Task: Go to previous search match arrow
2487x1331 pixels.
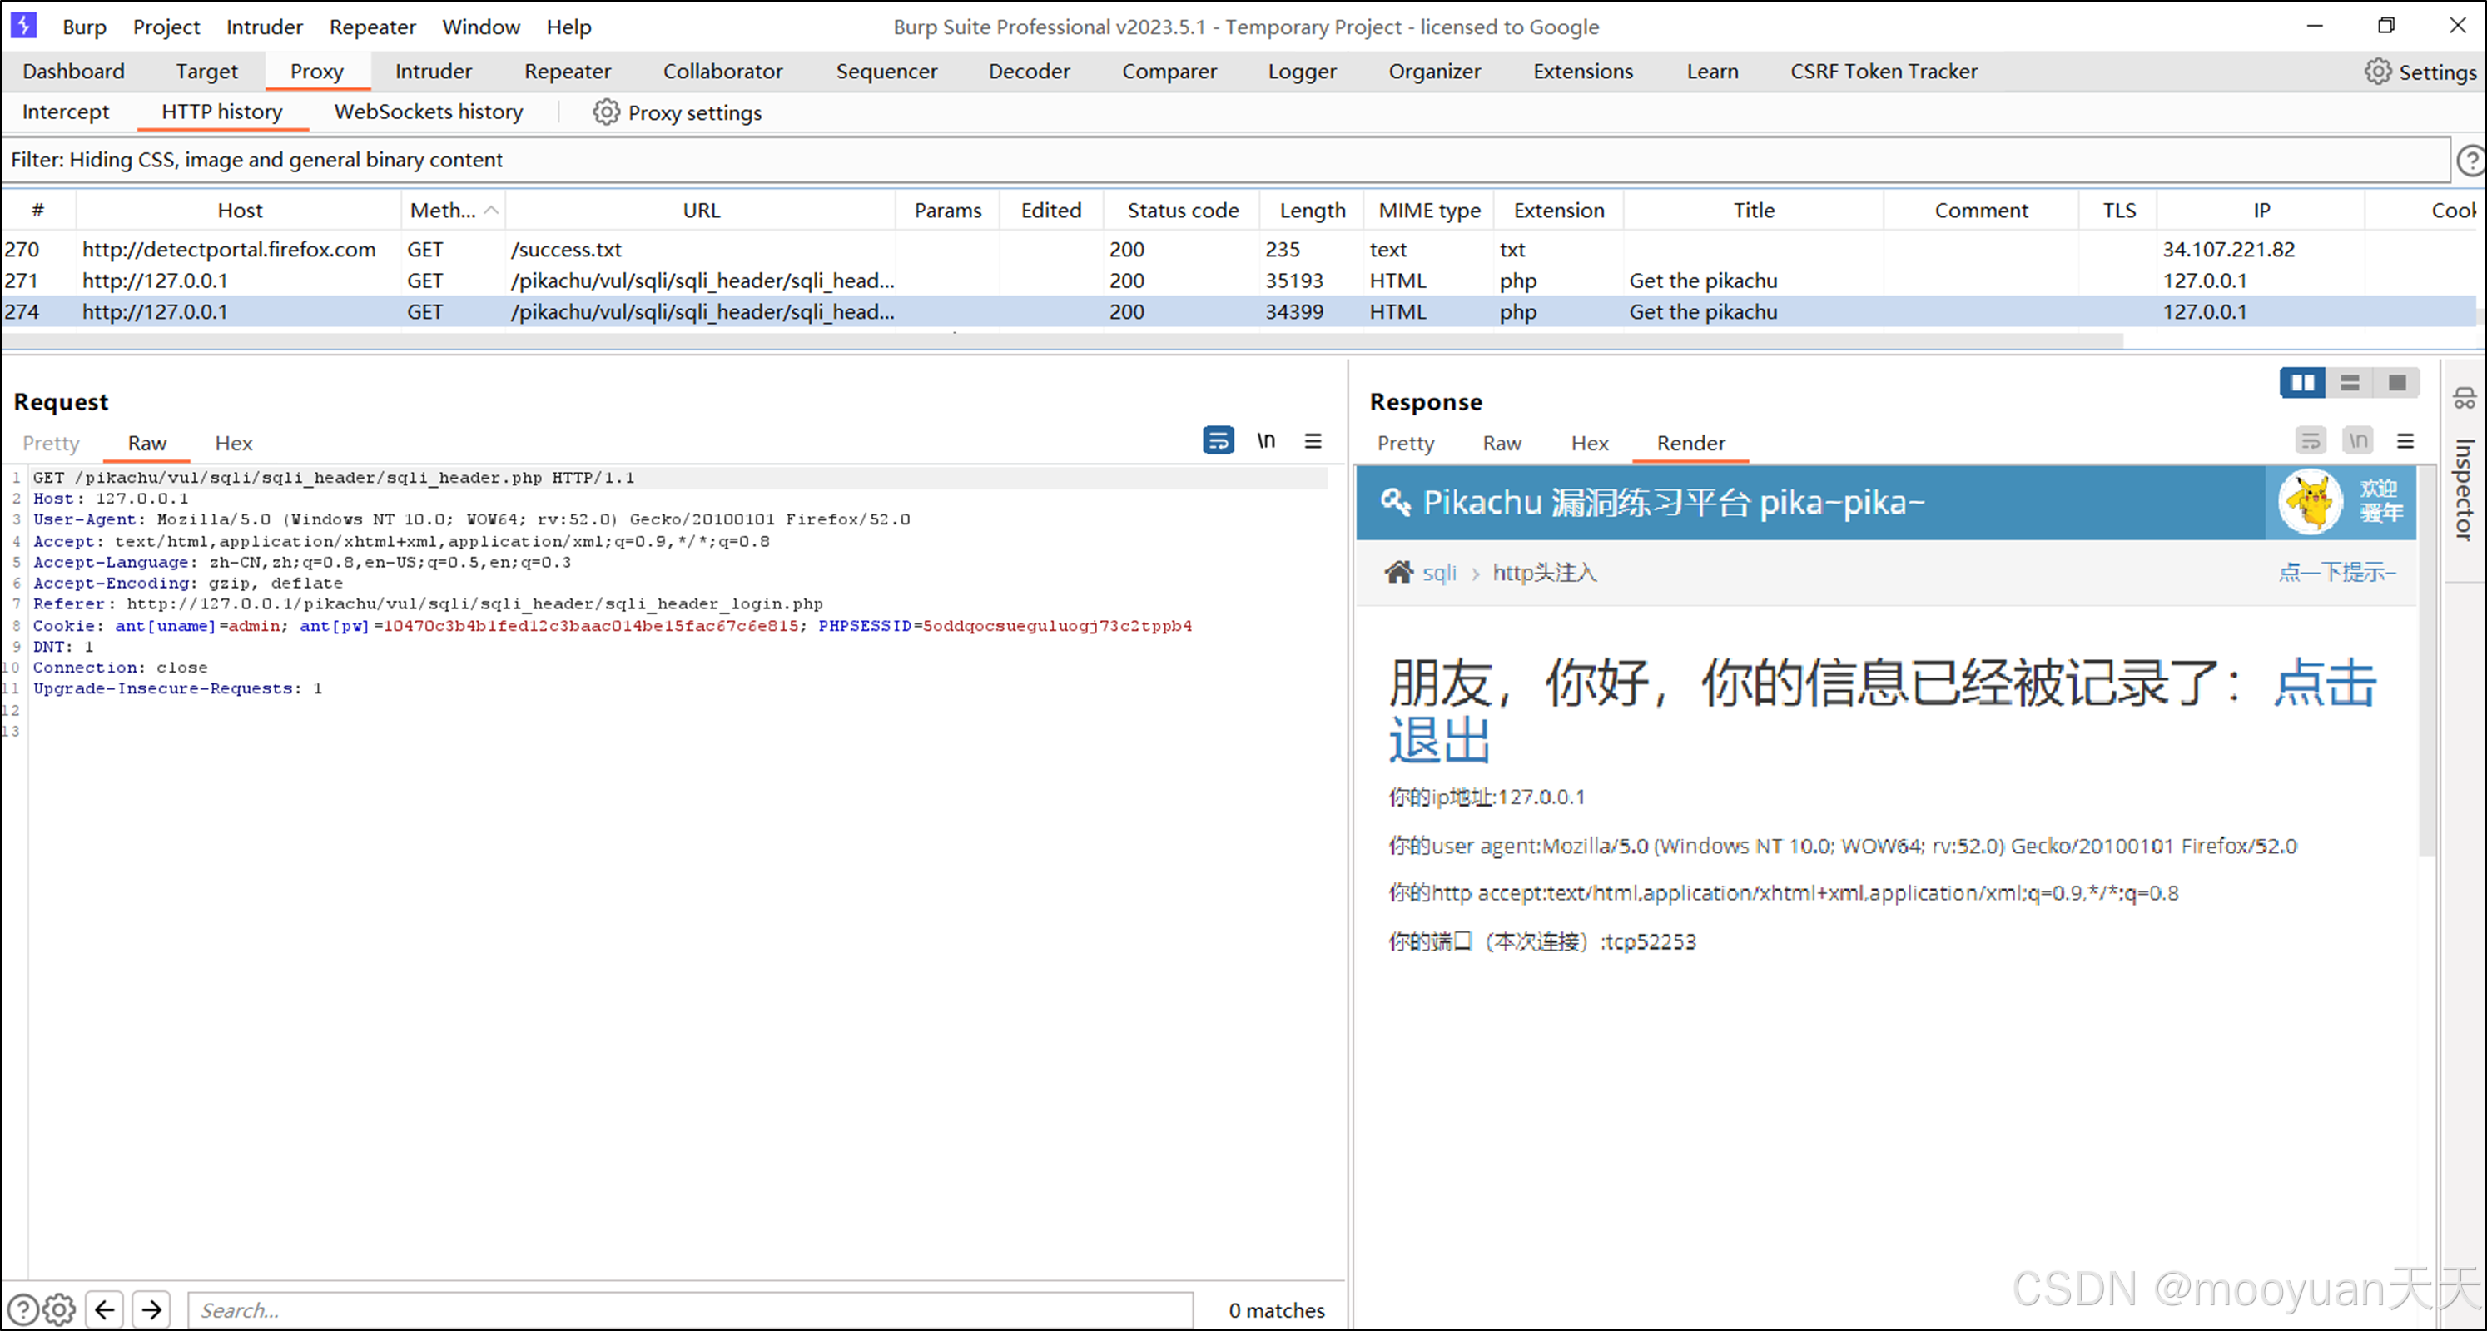Action: [105, 1309]
